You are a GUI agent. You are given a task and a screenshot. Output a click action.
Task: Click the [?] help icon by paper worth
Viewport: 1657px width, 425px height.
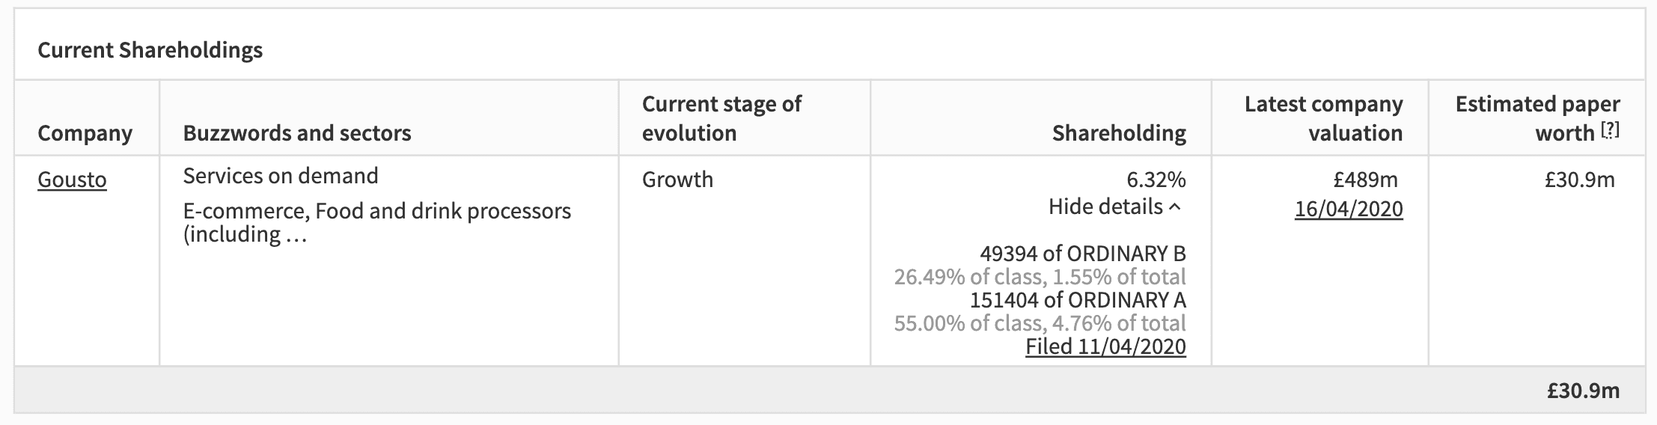pos(1610,131)
